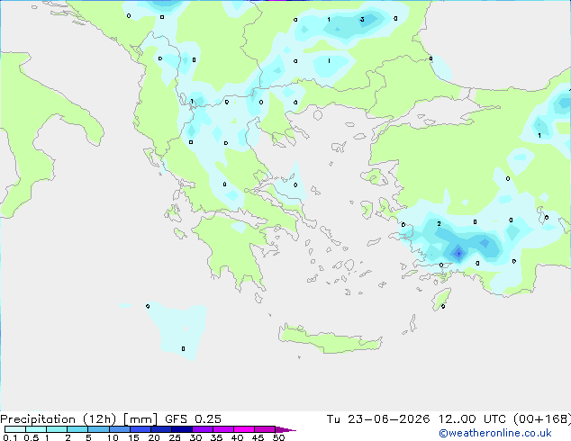Click the legend label '0.1'

tap(10, 437)
